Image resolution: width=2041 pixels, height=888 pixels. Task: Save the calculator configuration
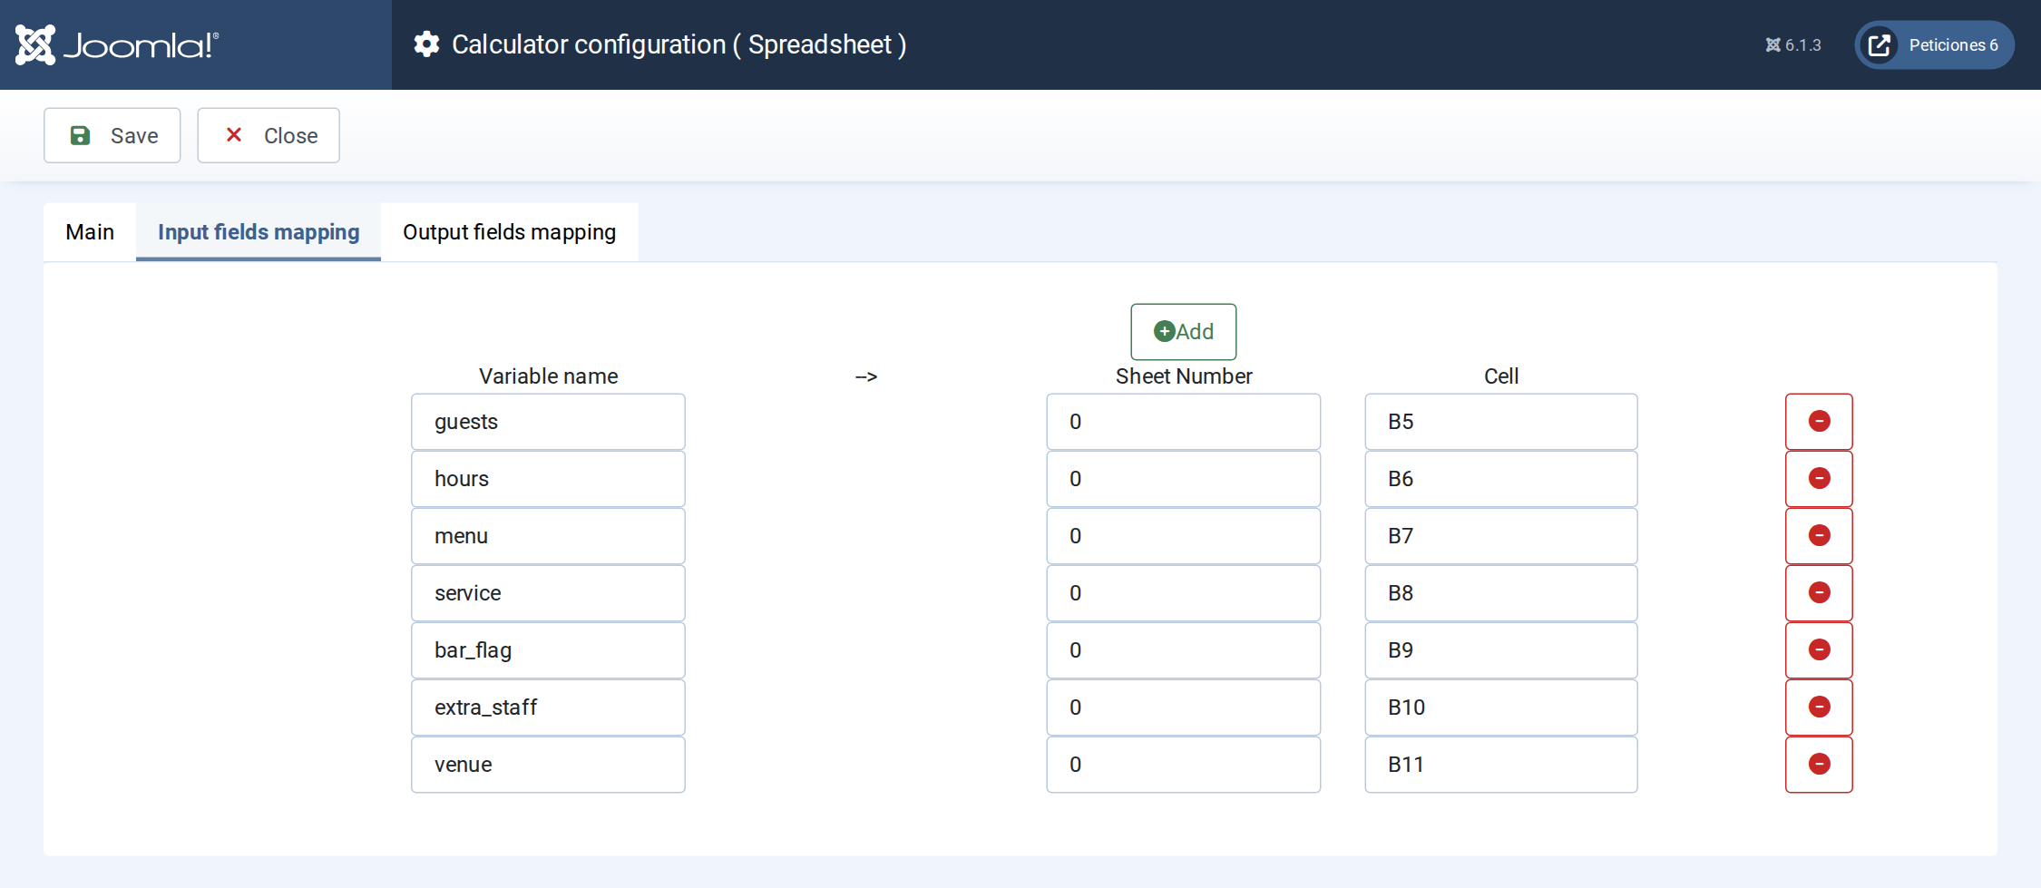[112, 135]
